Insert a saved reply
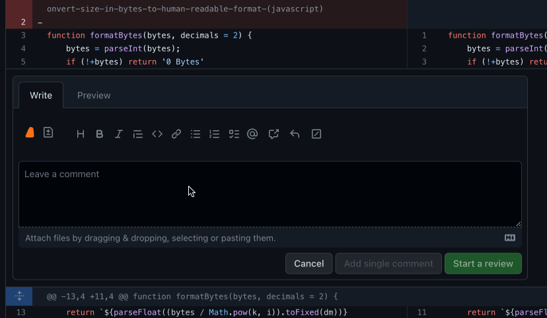547x318 pixels. 295,134
